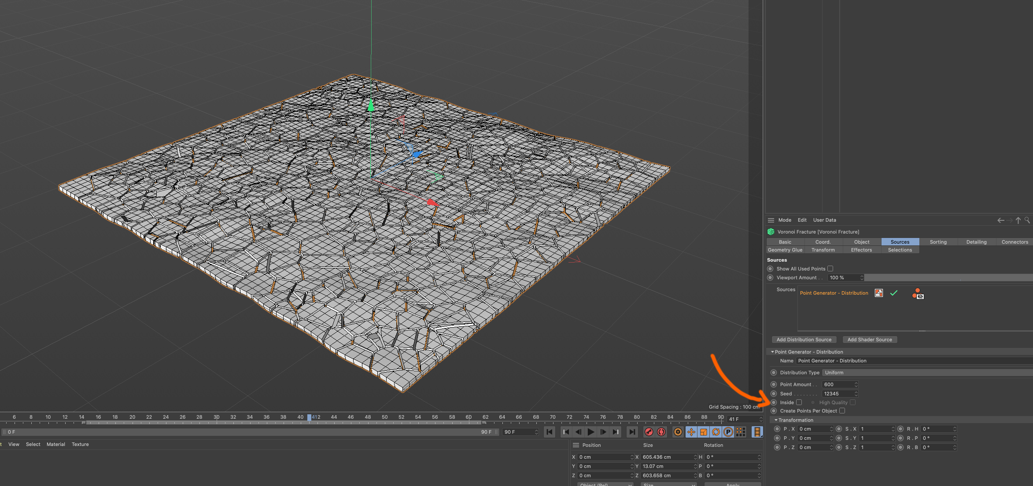The height and width of the screenshot is (486, 1033).
Task: Enable the Show All Used Points checkbox
Action: (x=830, y=269)
